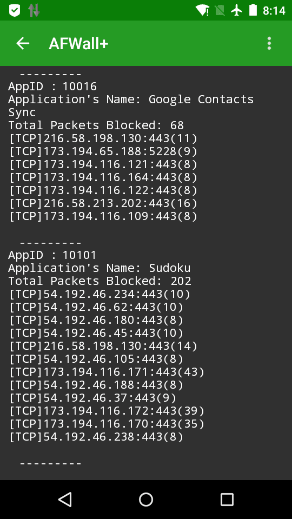The width and height of the screenshot is (292, 519).
Task: Tap the log entry 216.58.213.202:443(16)
Action: pos(103,204)
